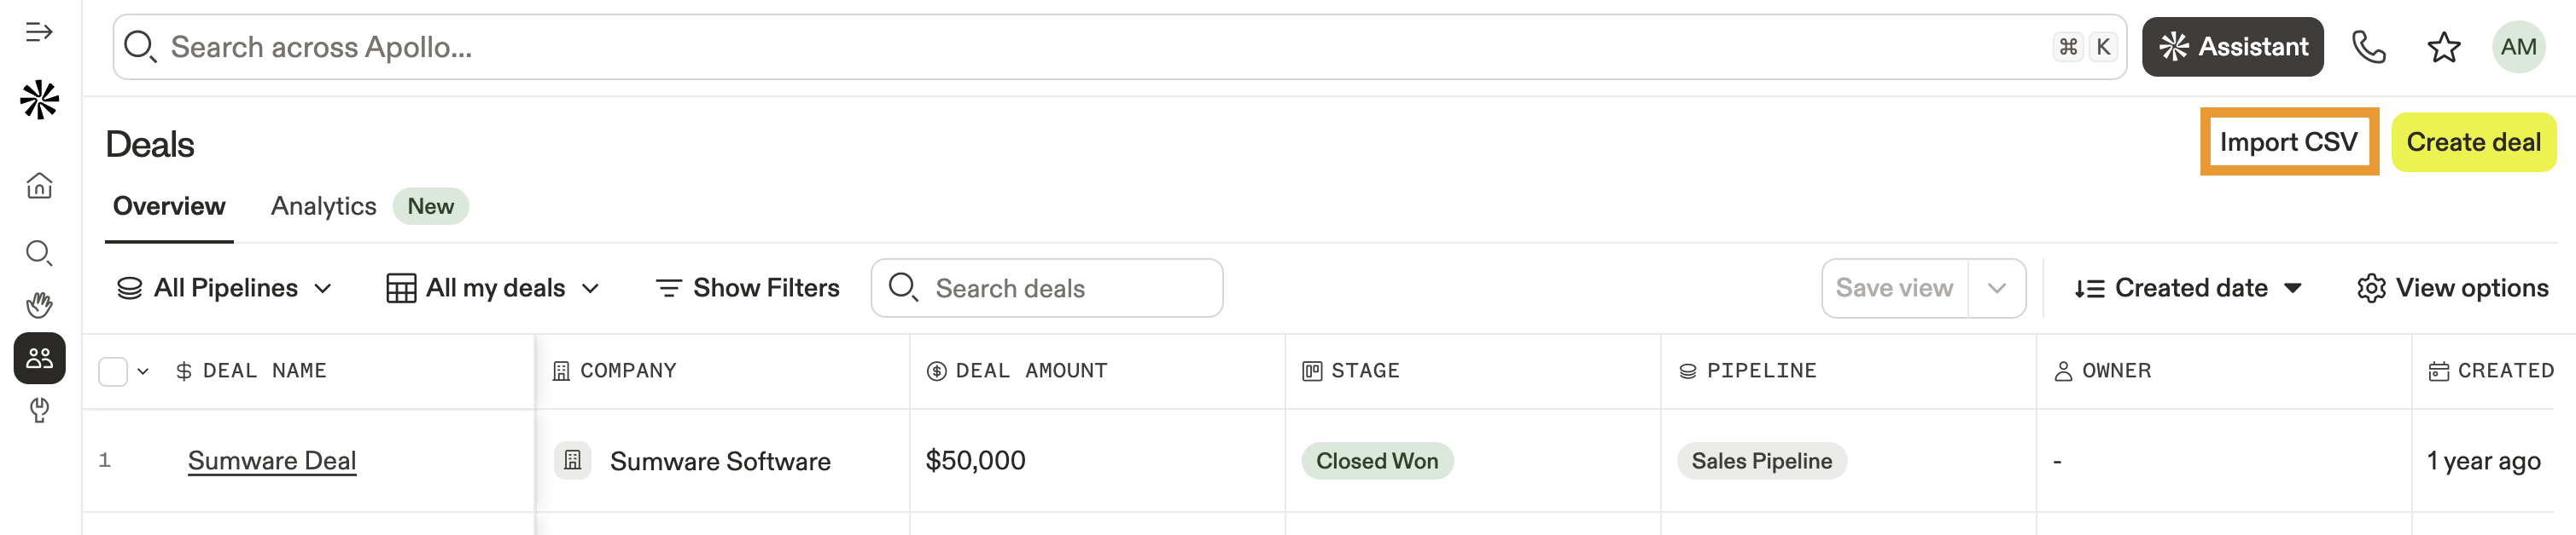Click the star favorites icon
This screenshot has height=535, width=2576.
2443,47
